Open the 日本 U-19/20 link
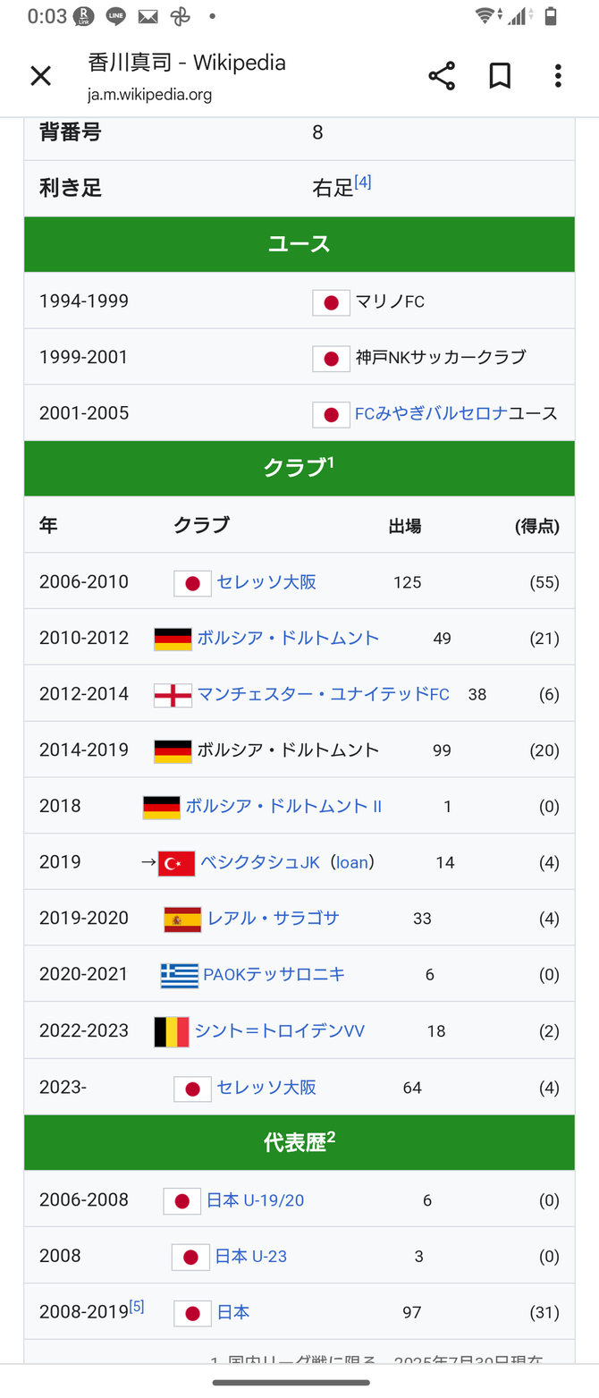 255,1200
